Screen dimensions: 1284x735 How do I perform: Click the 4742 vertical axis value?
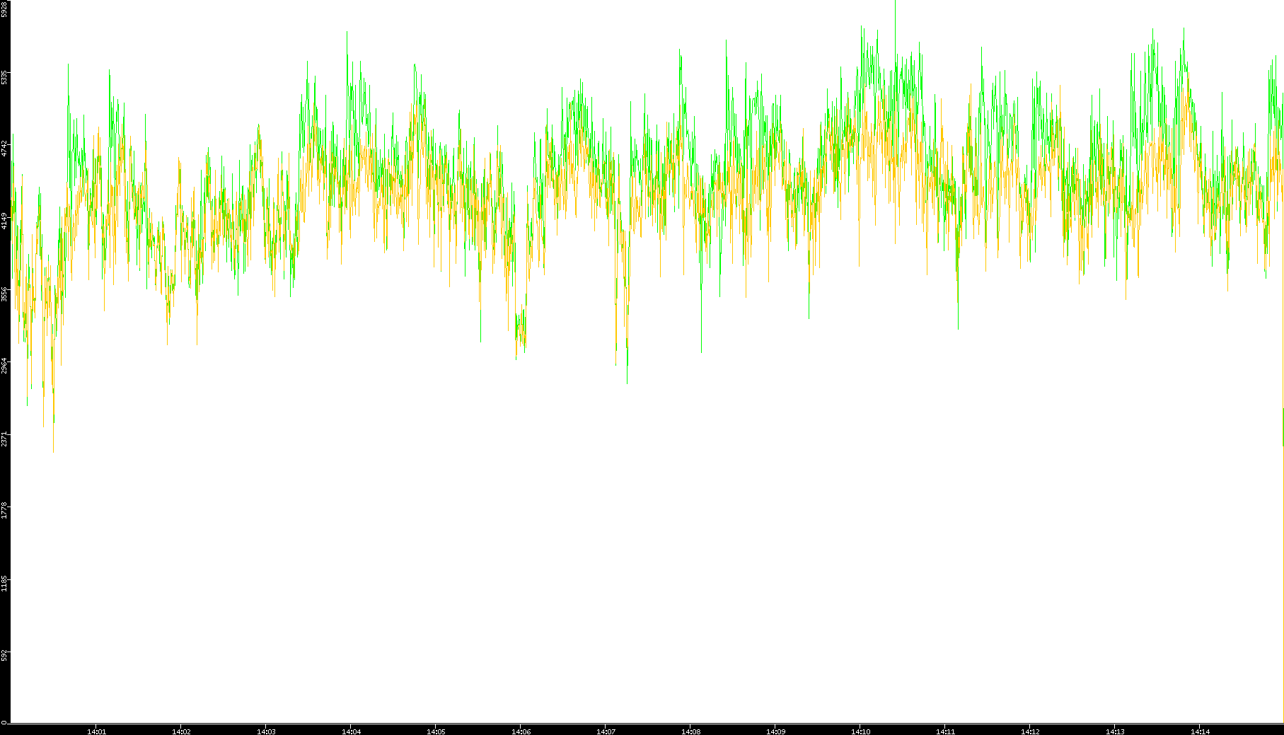pyautogui.click(x=4, y=148)
